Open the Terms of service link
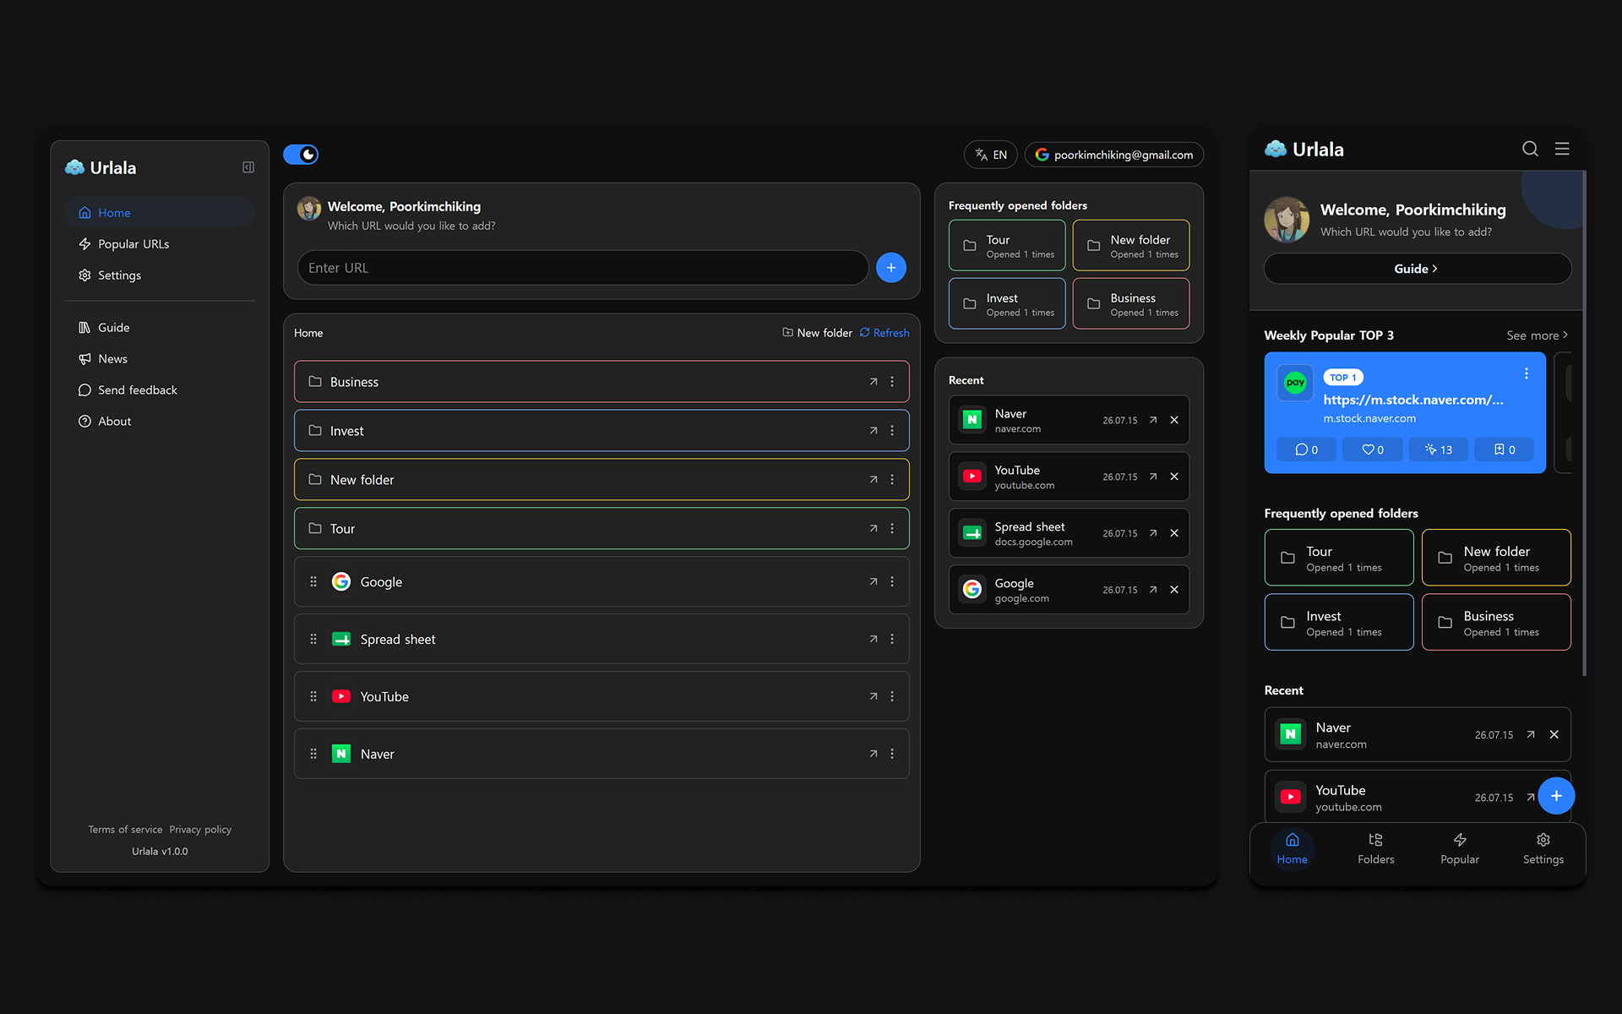 125,830
